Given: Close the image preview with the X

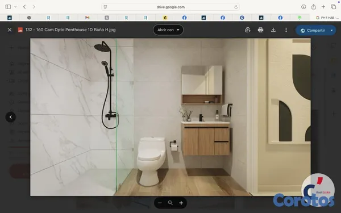Looking at the screenshot, I should [x=10, y=30].
